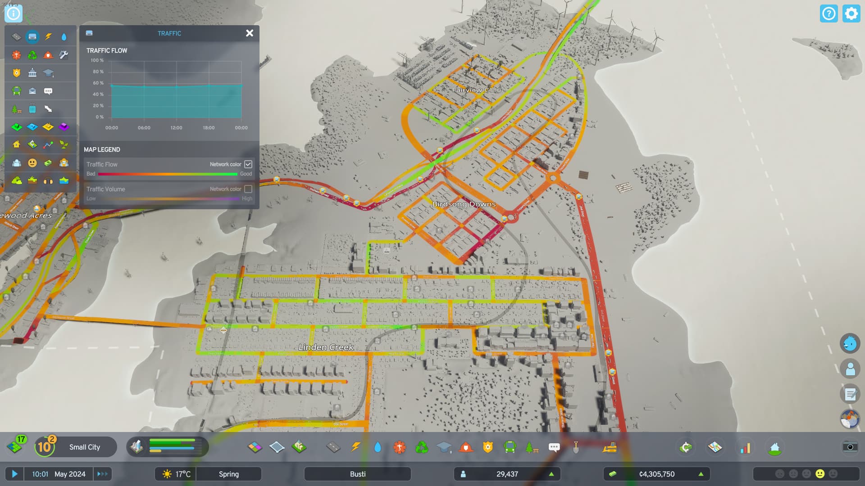Click the Traffic Flow chart area
This screenshot has width=865, height=486.
176,90
